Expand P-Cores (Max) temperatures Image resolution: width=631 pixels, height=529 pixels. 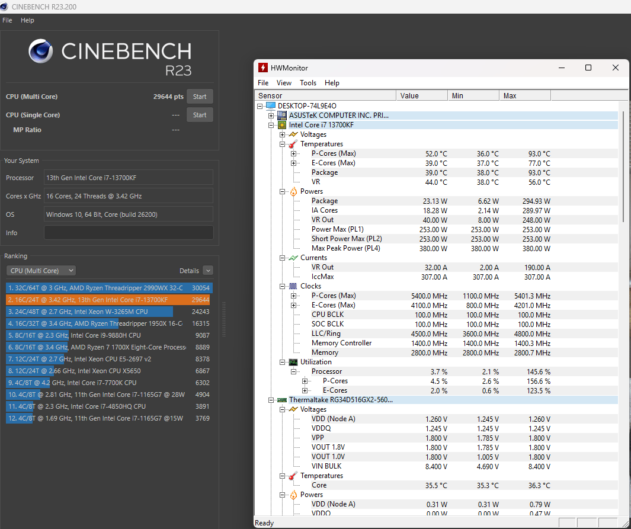click(x=294, y=153)
